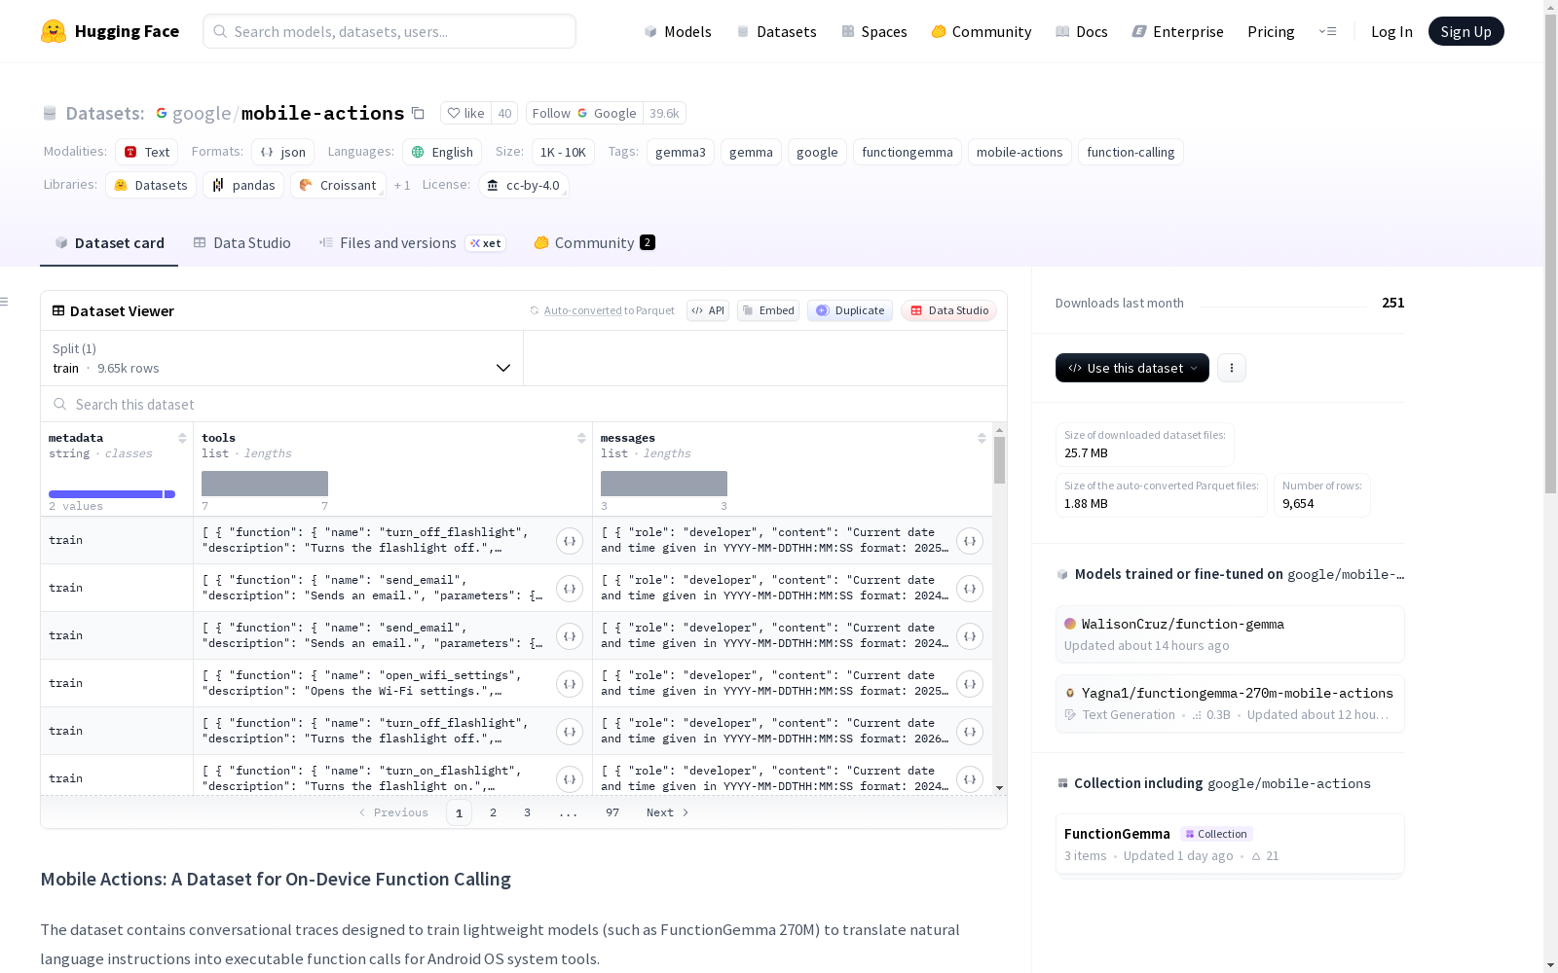
Task: Expand JSON of first row's messages cell
Action: click(x=970, y=541)
